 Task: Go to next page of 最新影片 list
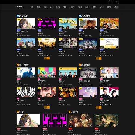[48, 58]
